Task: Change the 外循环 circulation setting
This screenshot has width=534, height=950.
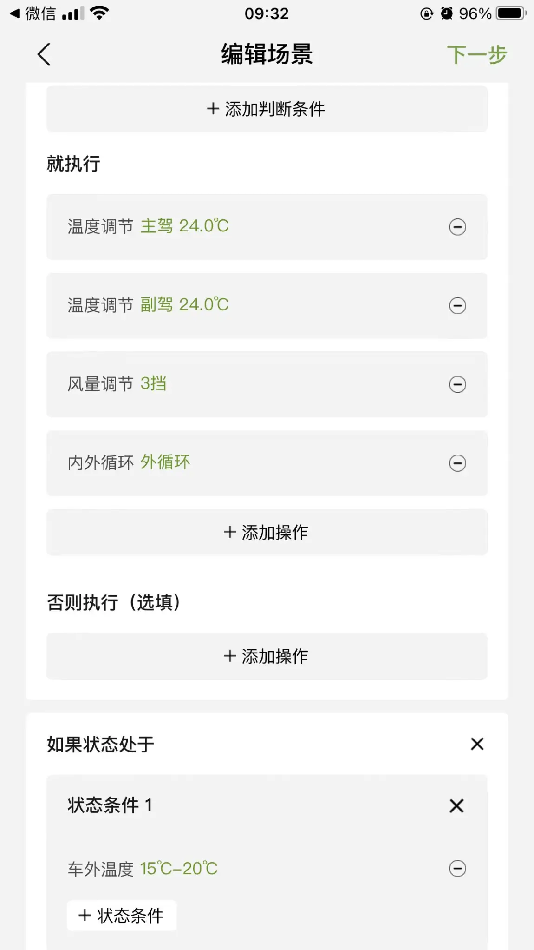Action: point(165,462)
